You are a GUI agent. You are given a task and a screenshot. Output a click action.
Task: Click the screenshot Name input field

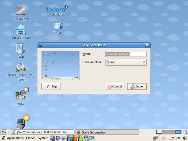point(126,54)
